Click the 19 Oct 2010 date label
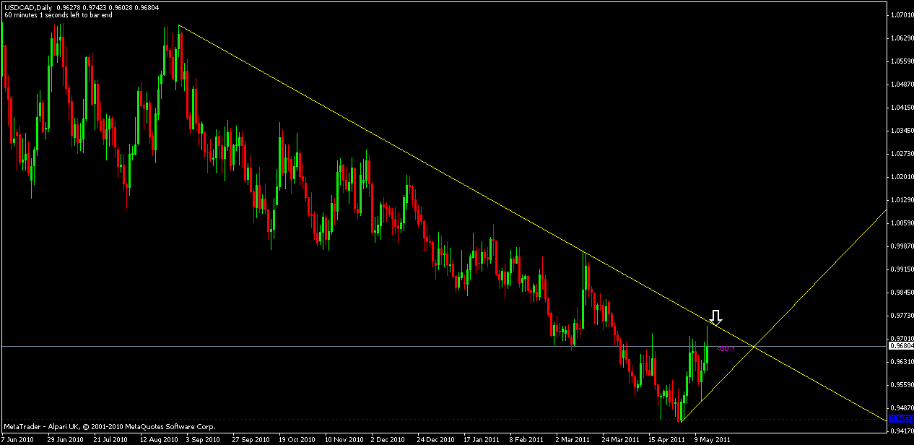914x445 pixels. coord(296,439)
